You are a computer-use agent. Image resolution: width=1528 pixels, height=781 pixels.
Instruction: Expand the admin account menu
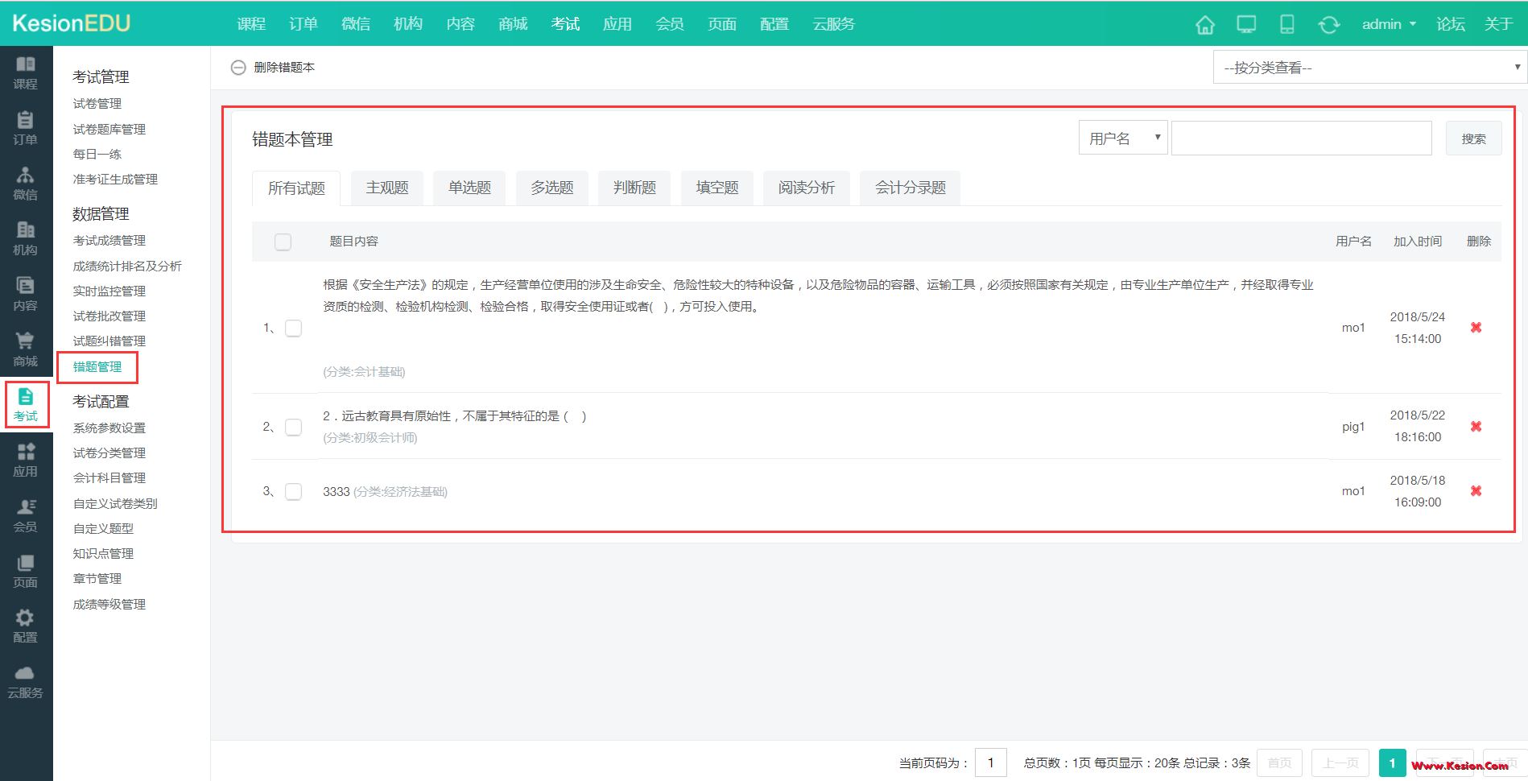pos(1388,24)
